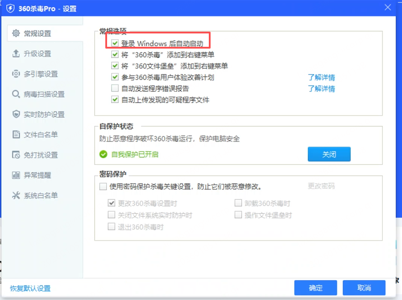The width and height of the screenshot is (402, 300).
Task: Click the 确定 button
Action: pyautogui.click(x=315, y=288)
